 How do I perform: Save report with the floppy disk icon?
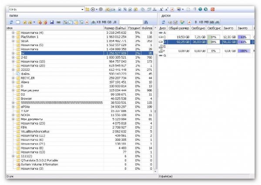(x=52, y=22)
